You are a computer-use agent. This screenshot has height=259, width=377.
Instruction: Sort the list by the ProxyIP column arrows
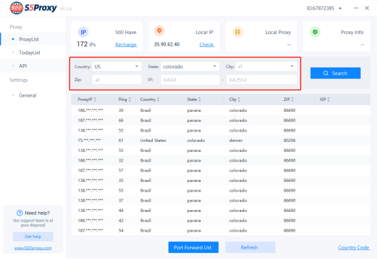coord(95,100)
